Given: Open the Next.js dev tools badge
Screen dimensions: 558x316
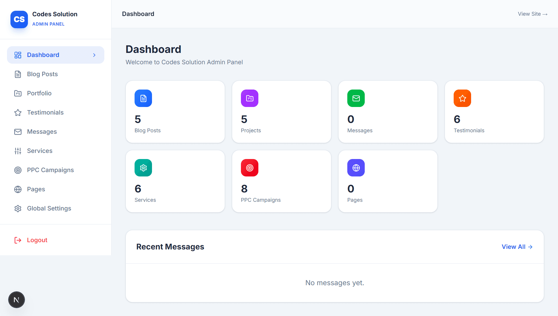Looking at the screenshot, I should pos(17,300).
